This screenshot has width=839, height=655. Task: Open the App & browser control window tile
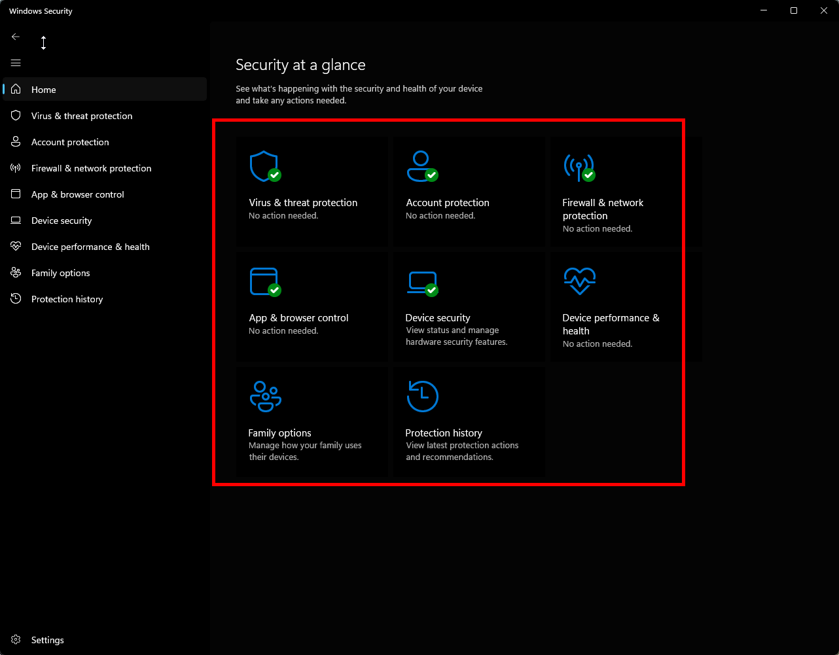tap(312, 307)
